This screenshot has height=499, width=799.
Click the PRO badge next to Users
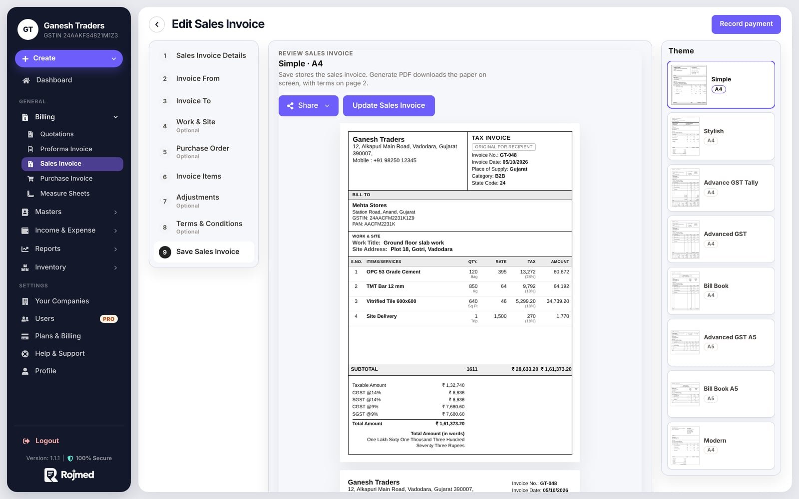click(109, 319)
